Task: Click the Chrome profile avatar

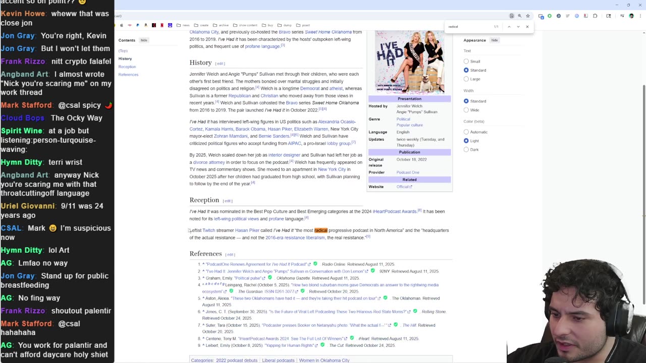Action: tap(631, 16)
